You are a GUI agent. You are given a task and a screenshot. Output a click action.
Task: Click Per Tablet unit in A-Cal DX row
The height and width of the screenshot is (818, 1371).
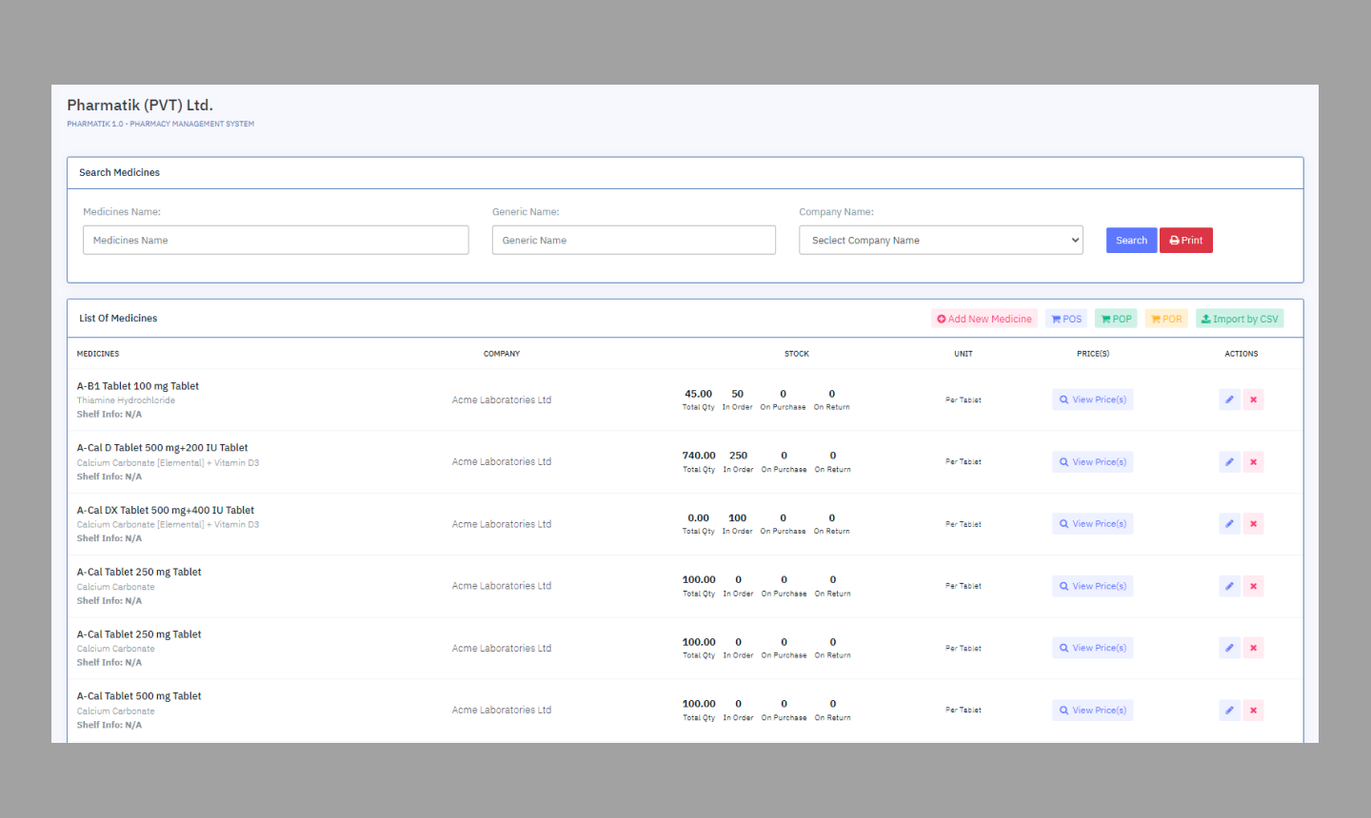964,524
